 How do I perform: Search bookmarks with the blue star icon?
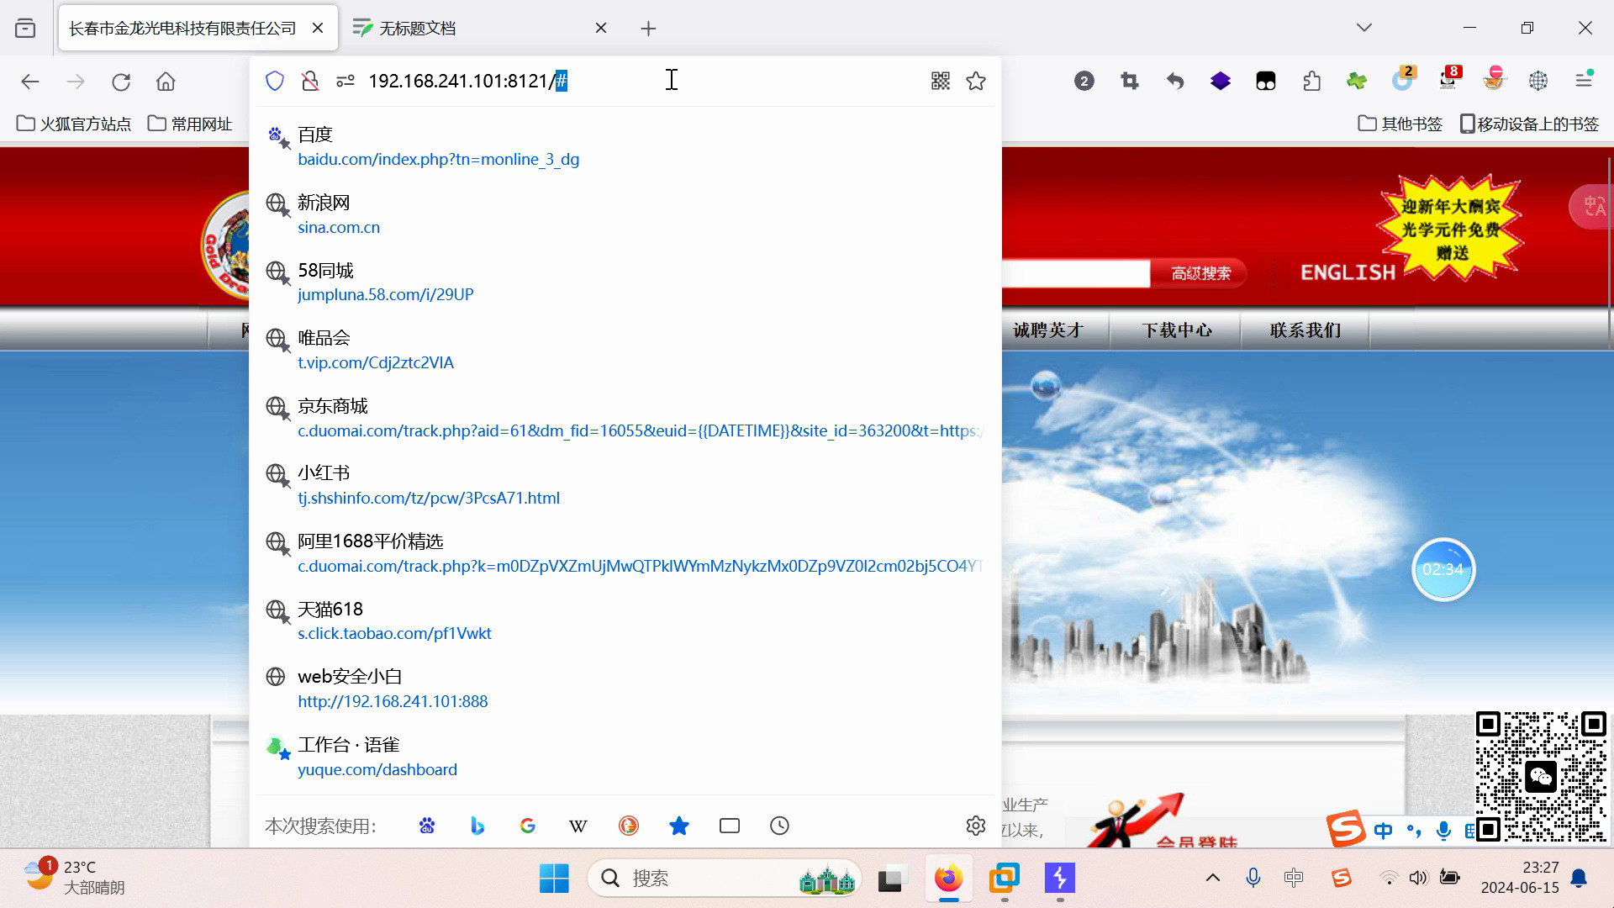click(679, 826)
